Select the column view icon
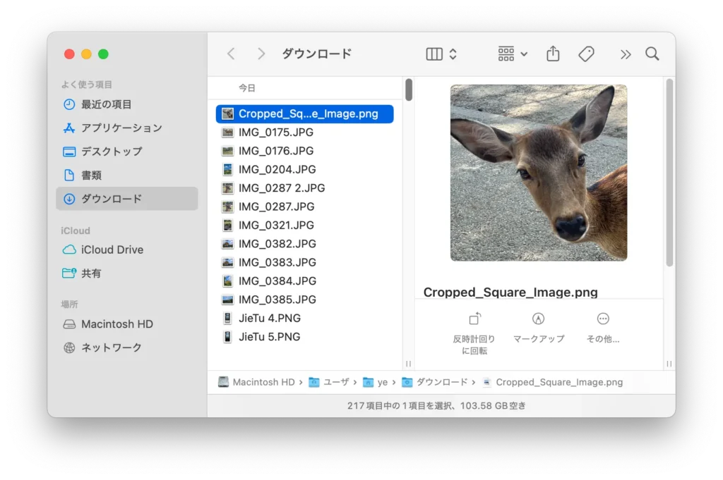The width and height of the screenshot is (723, 480). (x=434, y=54)
